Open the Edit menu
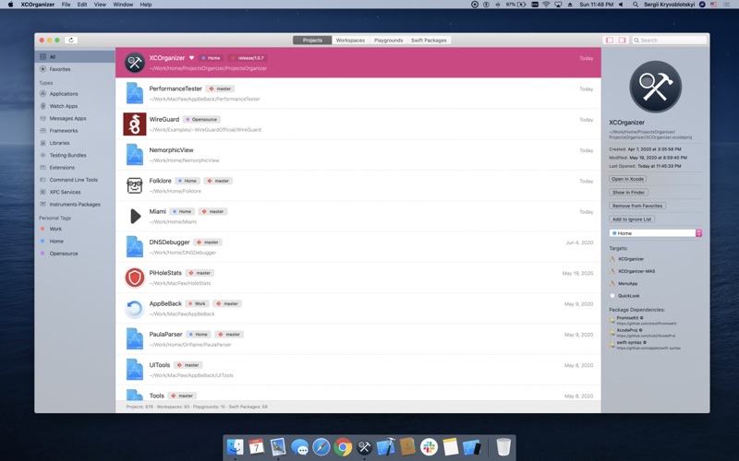 coord(82,5)
